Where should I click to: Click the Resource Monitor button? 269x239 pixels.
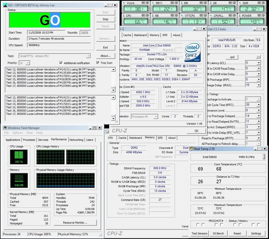coord(75,223)
